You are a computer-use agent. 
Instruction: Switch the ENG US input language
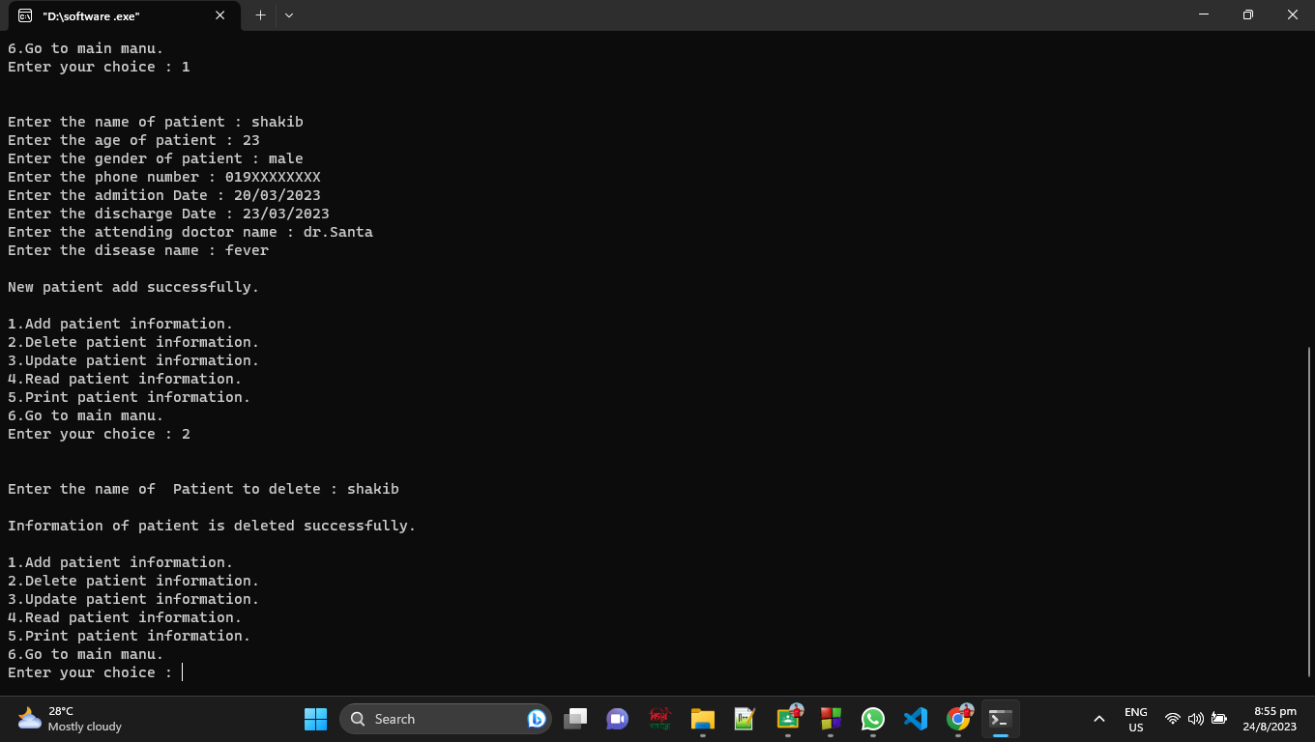click(x=1135, y=718)
